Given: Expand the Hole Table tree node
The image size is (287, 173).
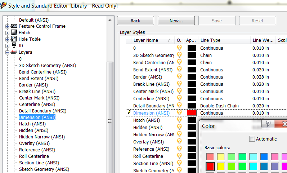Looking at the screenshot, I should point(7,39).
